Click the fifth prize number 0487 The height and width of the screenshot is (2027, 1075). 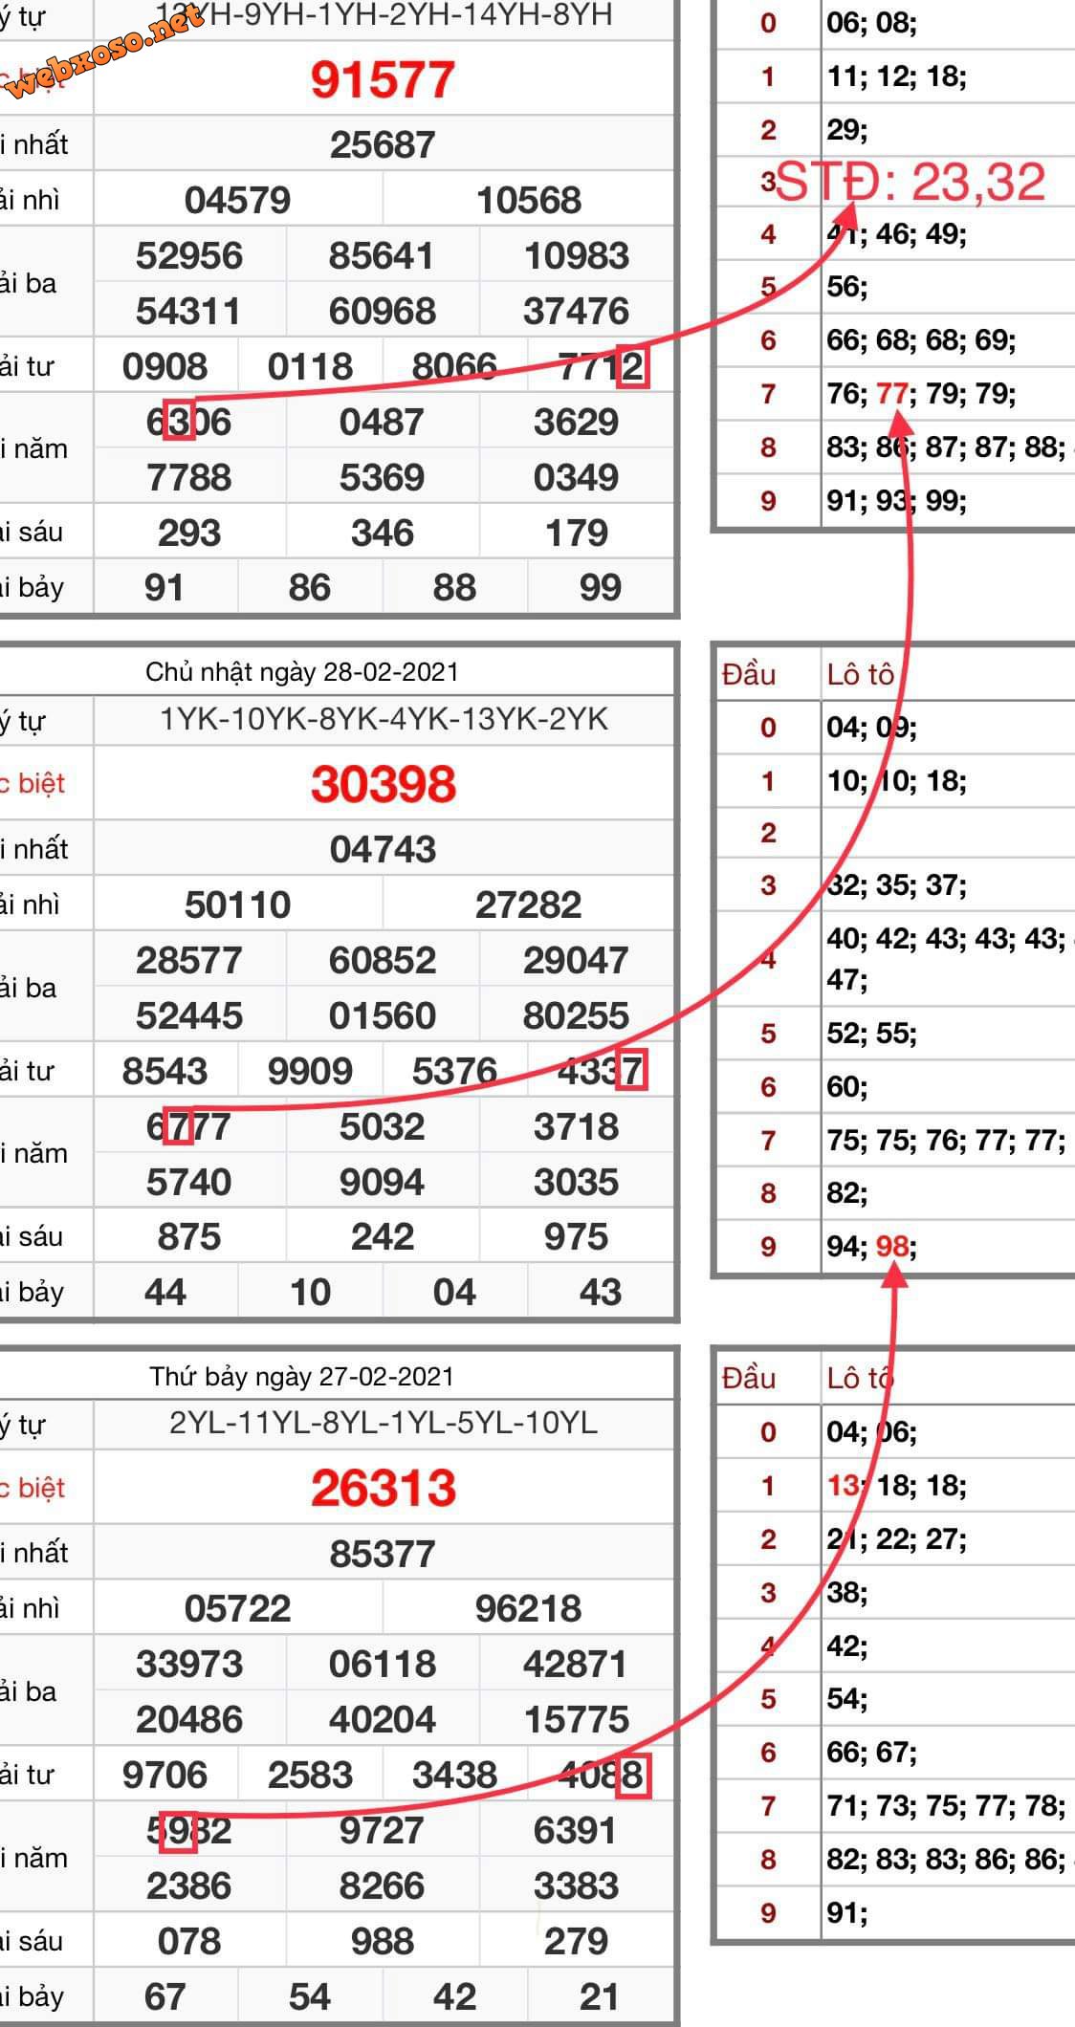tap(382, 423)
